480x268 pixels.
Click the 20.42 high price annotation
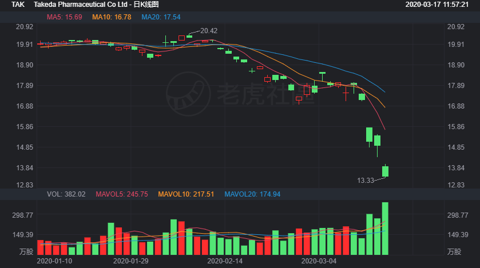[x=209, y=31]
